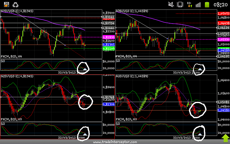This screenshot has width=230, height=144.
Task: Tap the trendline anchor point on NZD/USD H4 chart
Action: point(65,45)
